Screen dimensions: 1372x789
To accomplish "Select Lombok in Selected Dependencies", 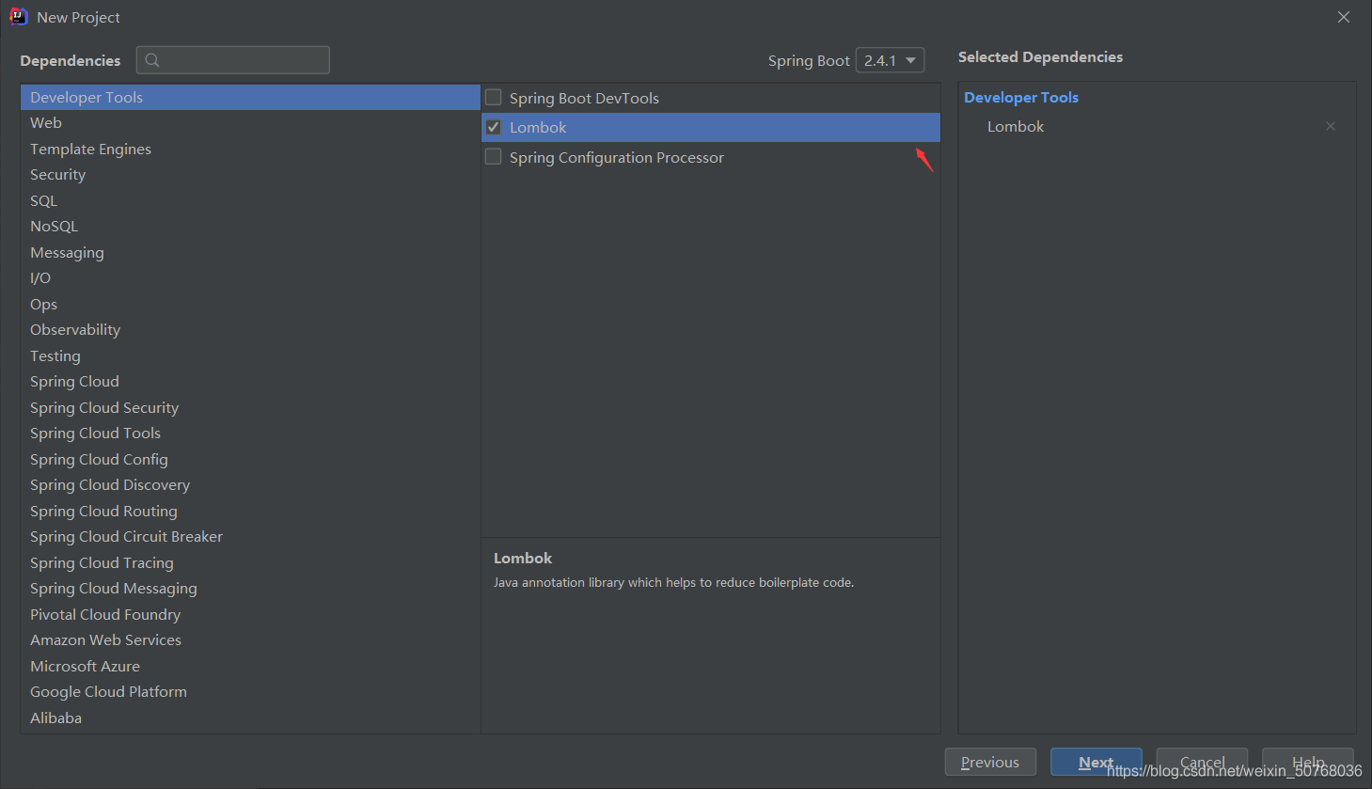I will click(1016, 126).
